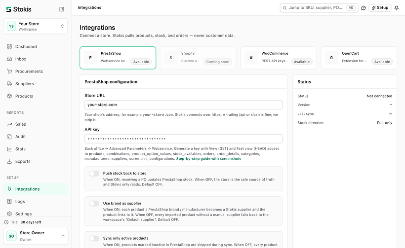Click the Exports download icon
Screen dimensions: 405x248
9,161
